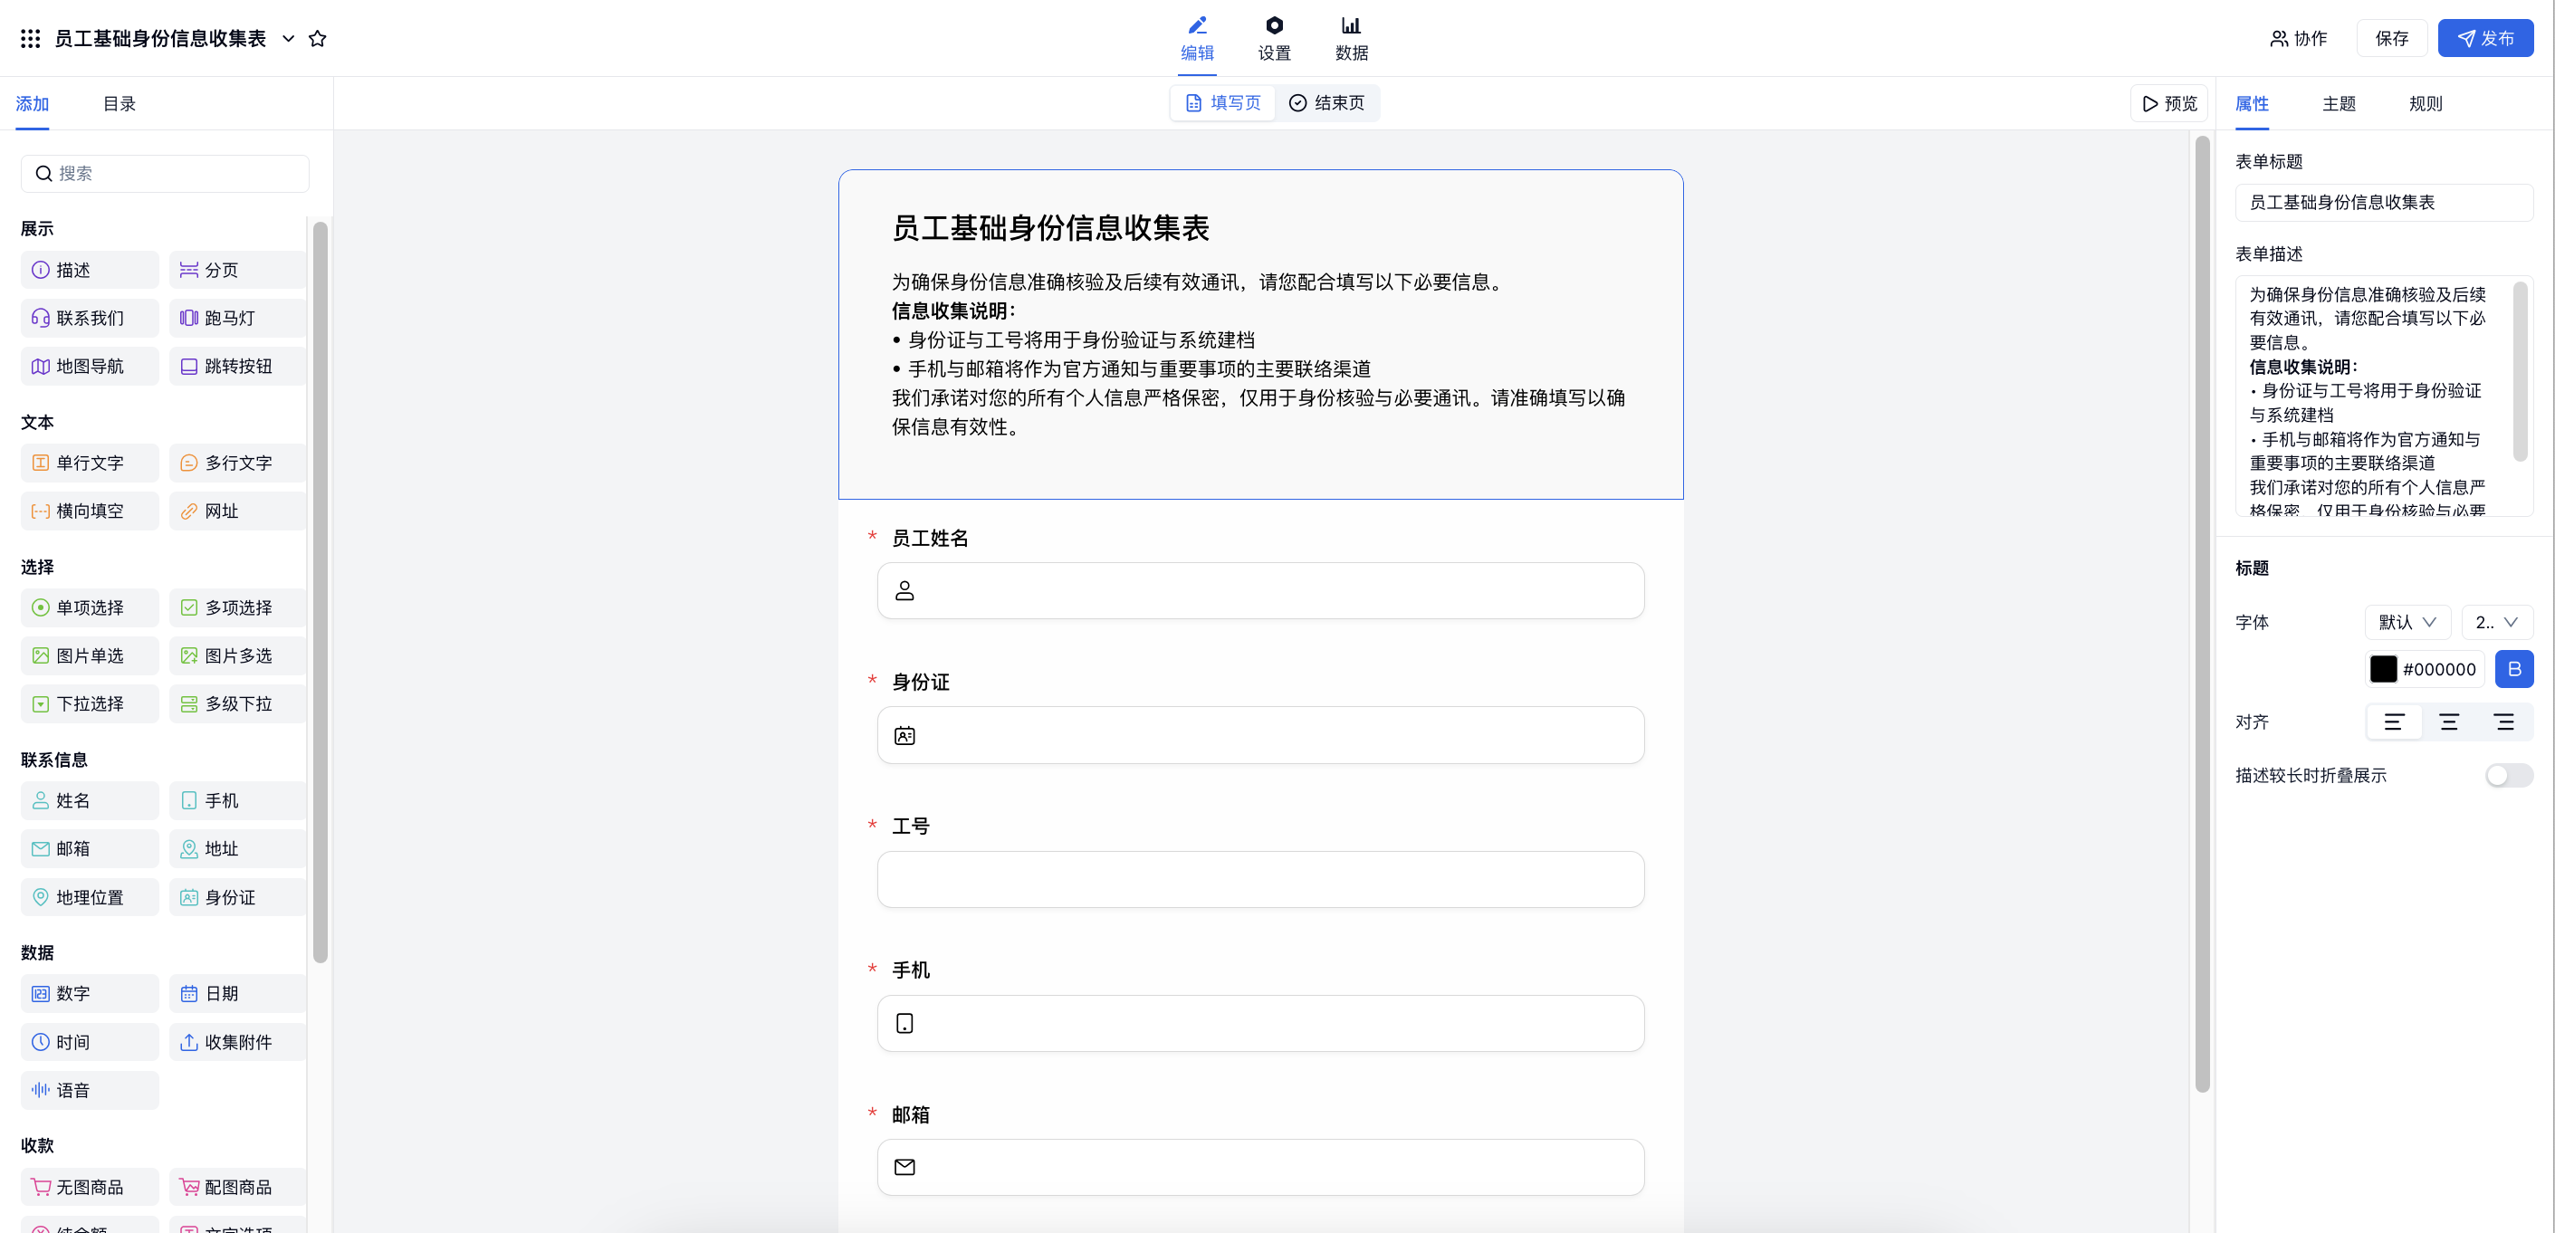Click the 工号 input on canvas
The width and height of the screenshot is (2555, 1233).
pyautogui.click(x=1260, y=879)
